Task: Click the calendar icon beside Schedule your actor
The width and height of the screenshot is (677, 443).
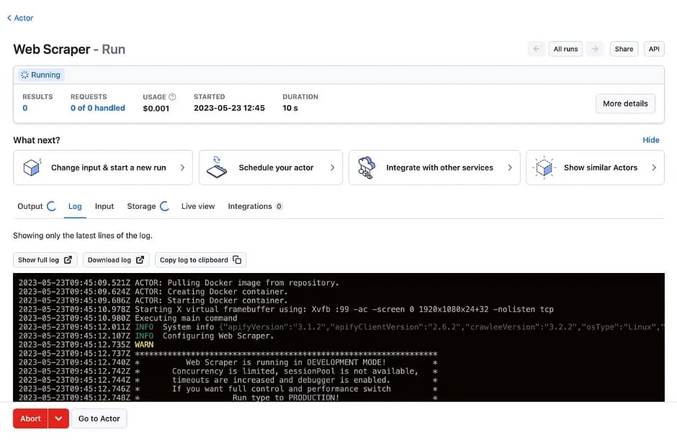Action: pos(218,168)
